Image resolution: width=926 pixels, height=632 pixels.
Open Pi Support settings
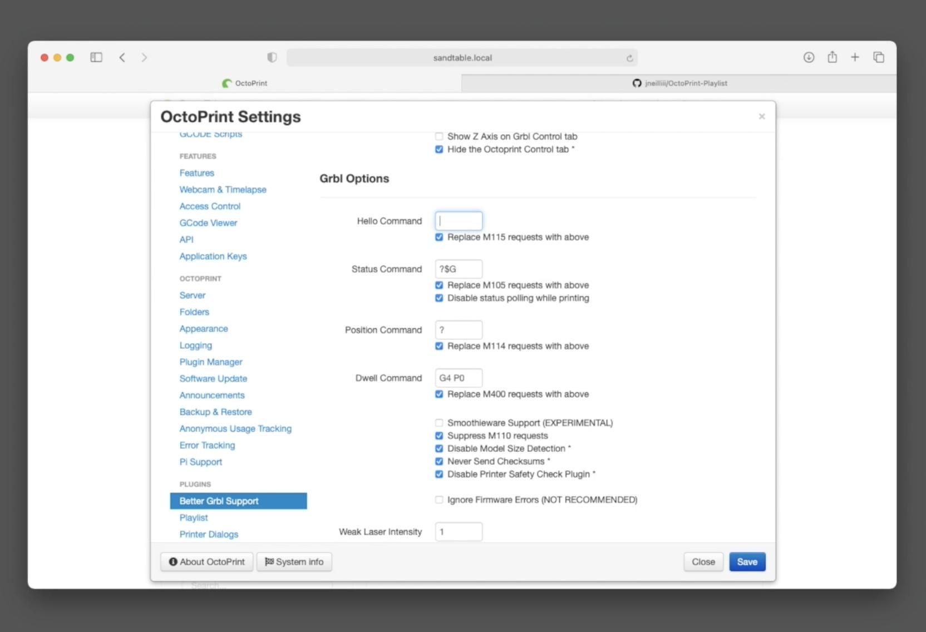pos(200,462)
